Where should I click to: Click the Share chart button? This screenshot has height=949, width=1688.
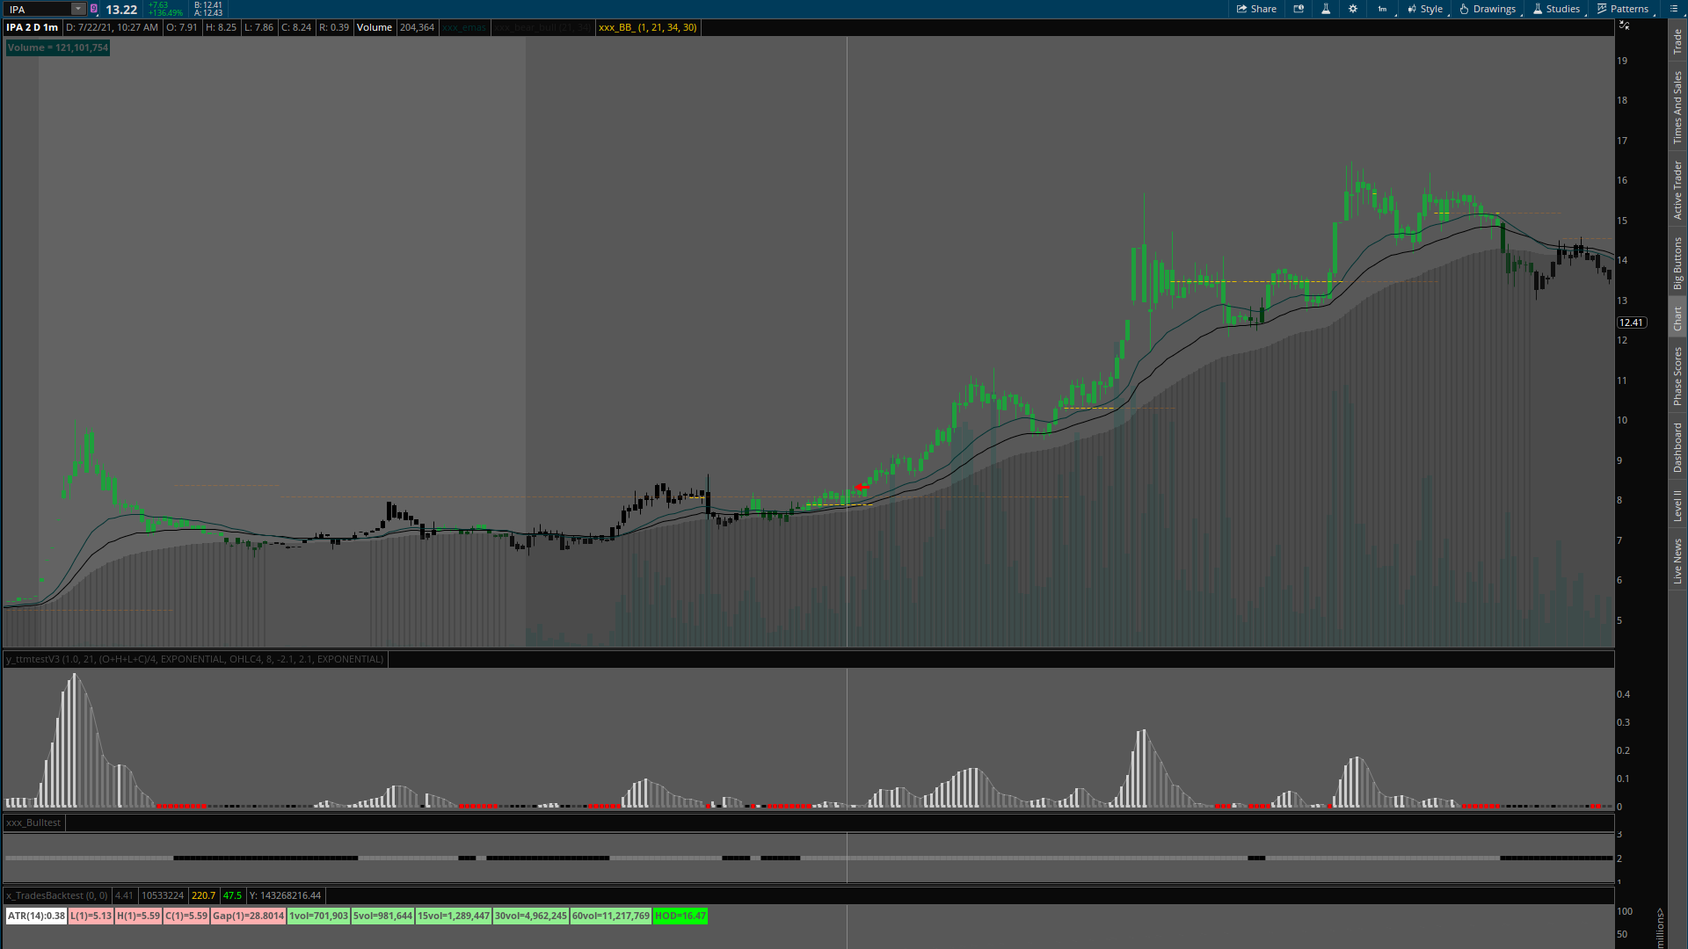(1256, 9)
